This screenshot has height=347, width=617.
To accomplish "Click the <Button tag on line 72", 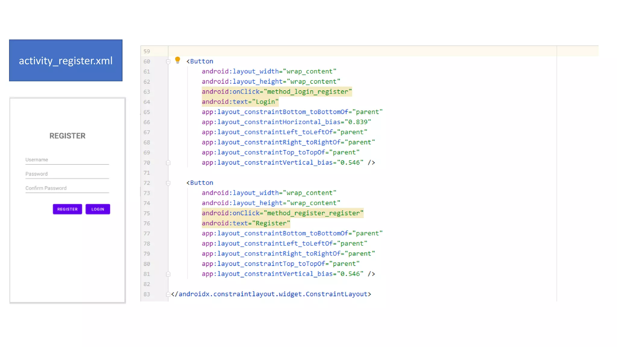I will pyautogui.click(x=200, y=183).
